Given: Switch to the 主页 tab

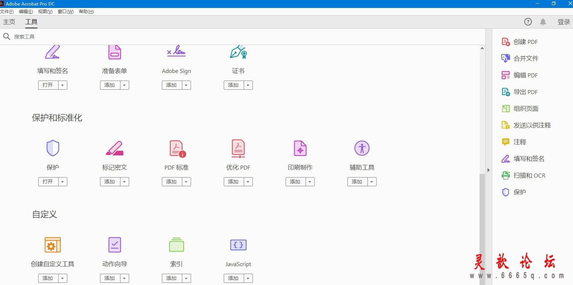Looking at the screenshot, I should click(x=9, y=22).
